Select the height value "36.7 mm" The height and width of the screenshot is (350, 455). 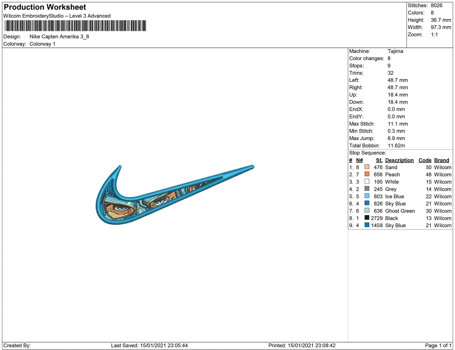point(441,20)
